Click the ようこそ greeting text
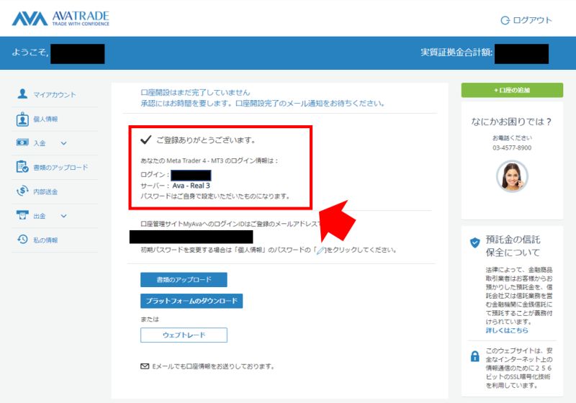 (x=30, y=53)
